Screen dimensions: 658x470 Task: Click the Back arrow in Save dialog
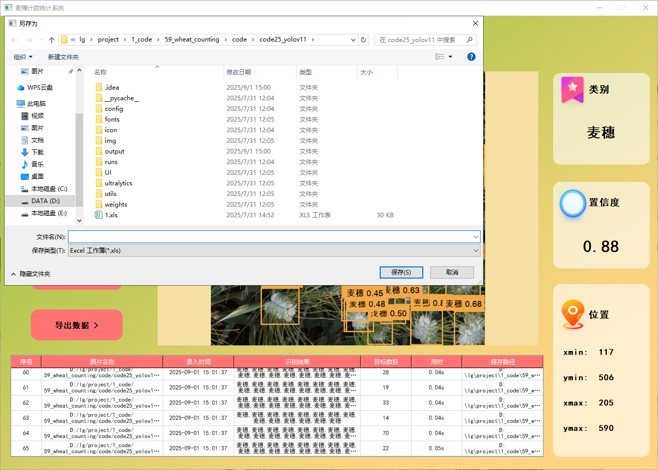[14, 40]
